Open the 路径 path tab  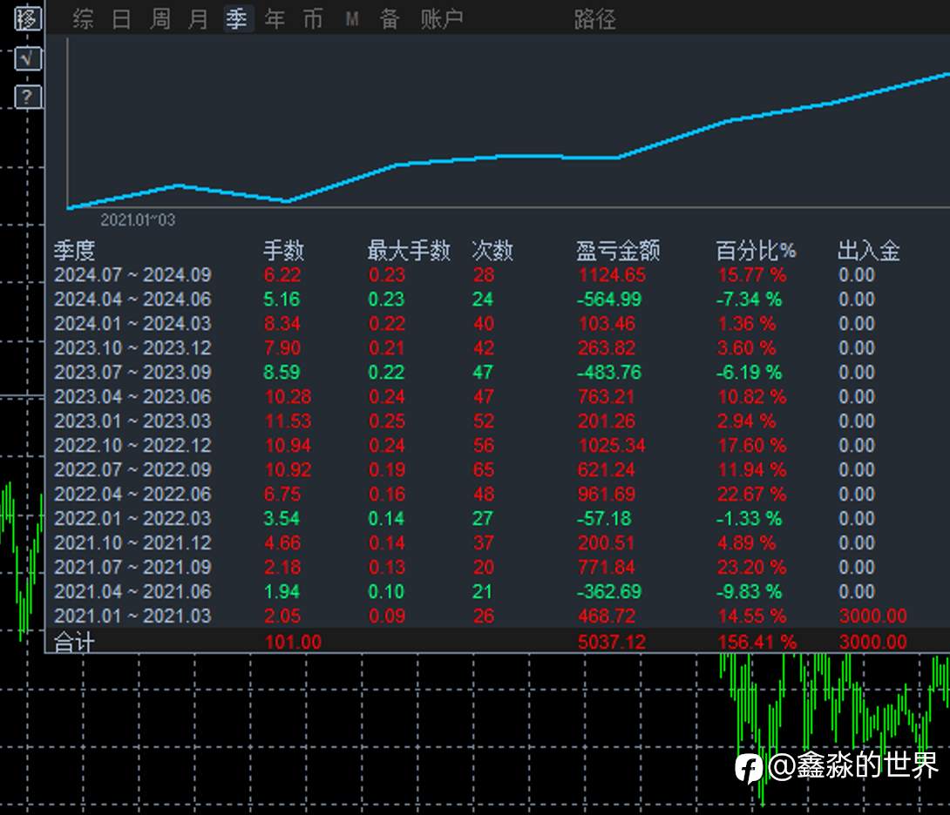[x=594, y=19]
